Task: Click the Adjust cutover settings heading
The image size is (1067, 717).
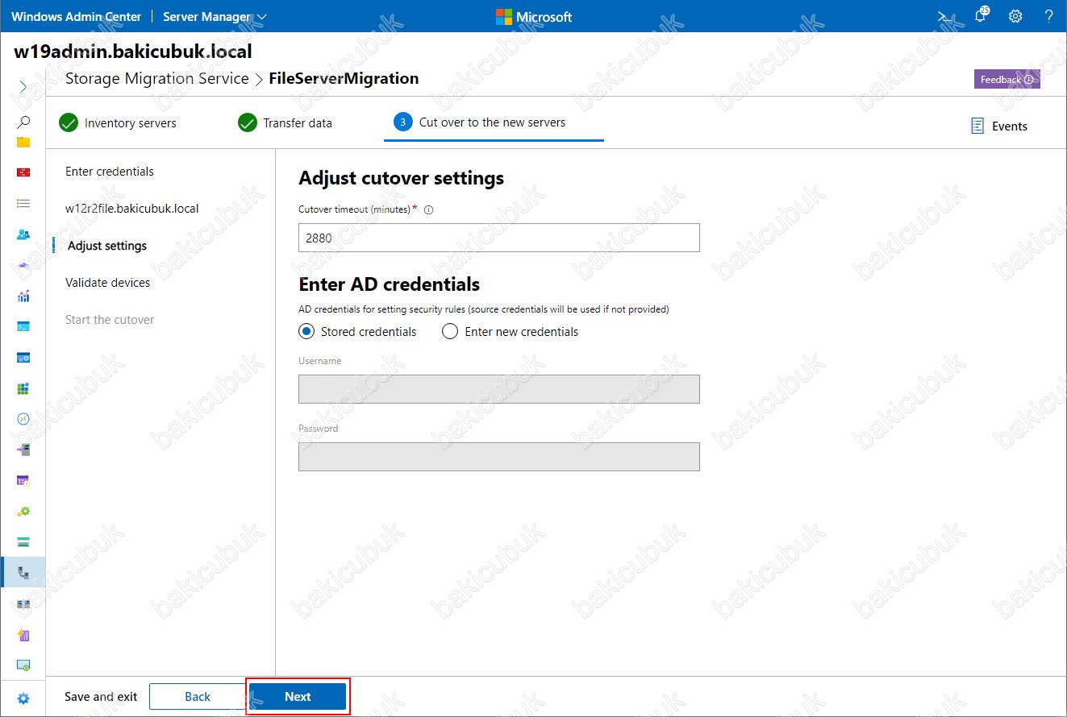Action: pos(402,178)
